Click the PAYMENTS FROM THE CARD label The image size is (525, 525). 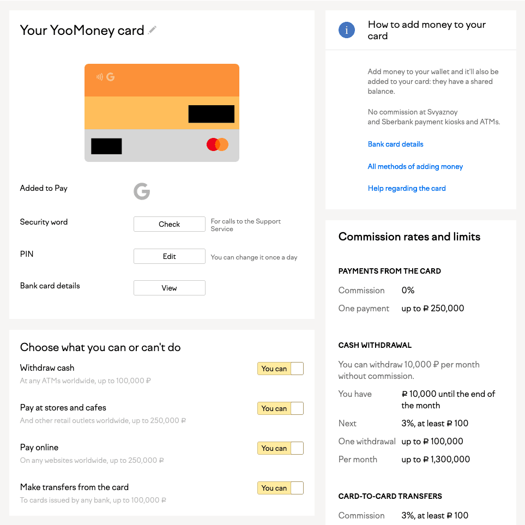[389, 271]
